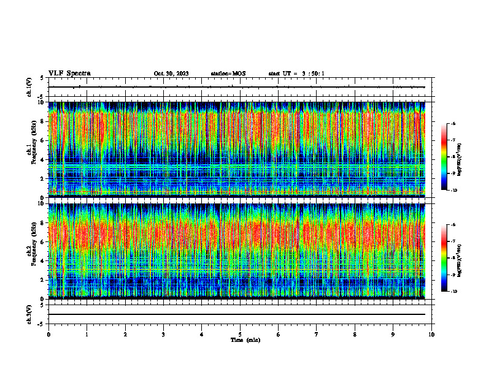Click time axis tick label "10"
The image size is (486, 375).
[431, 335]
